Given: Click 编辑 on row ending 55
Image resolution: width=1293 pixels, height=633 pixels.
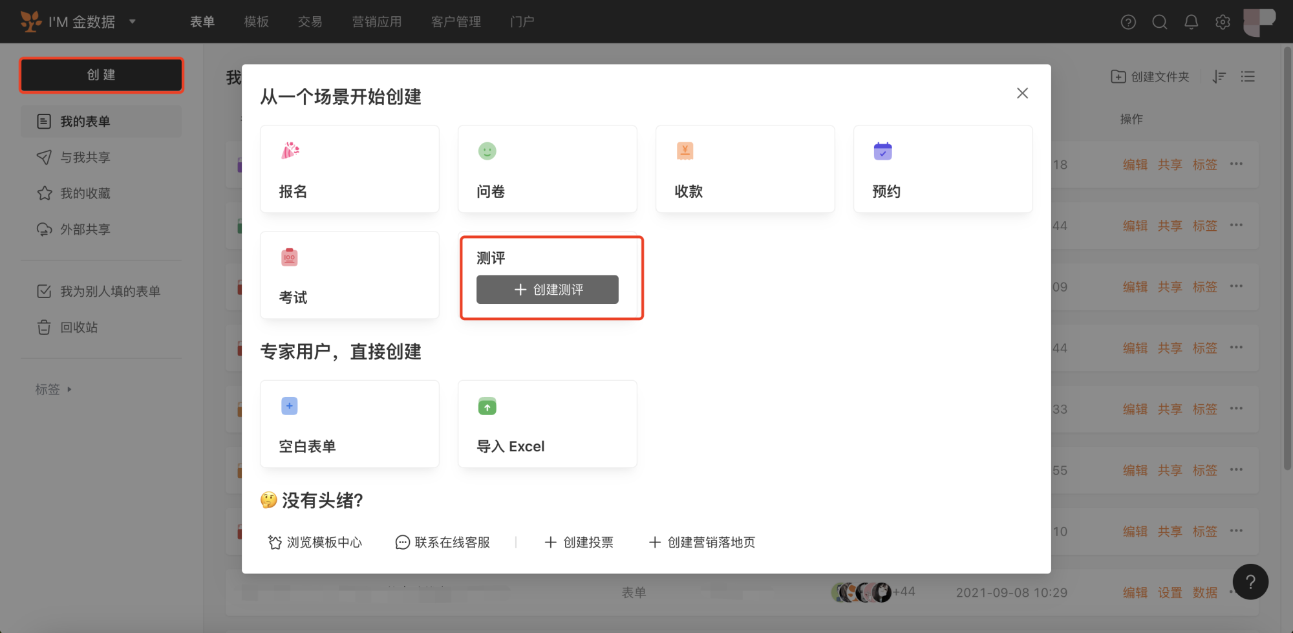Looking at the screenshot, I should pos(1135,470).
